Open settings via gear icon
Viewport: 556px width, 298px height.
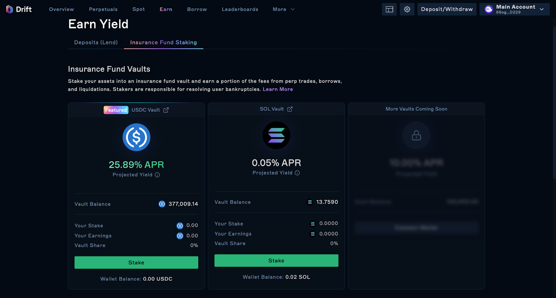(x=407, y=9)
